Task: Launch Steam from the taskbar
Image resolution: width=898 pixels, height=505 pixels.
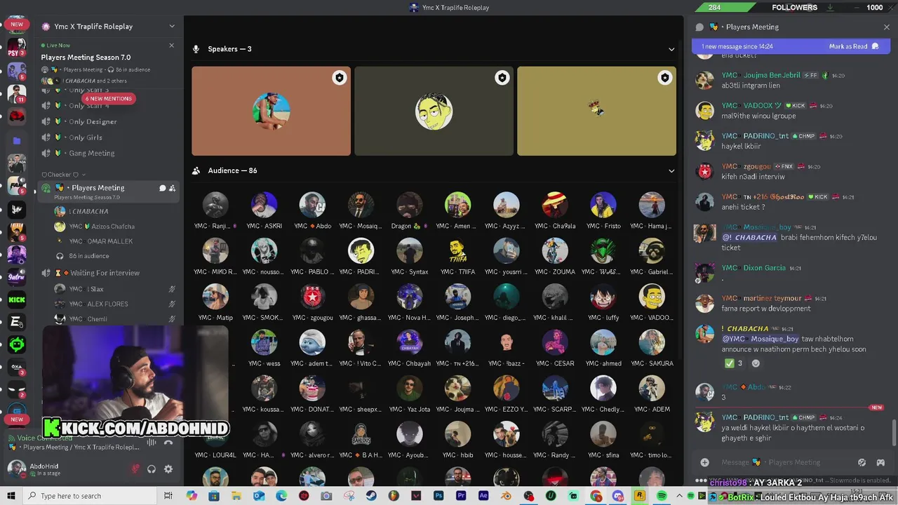Action: [371, 496]
